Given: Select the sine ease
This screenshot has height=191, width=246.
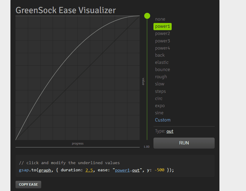Looking at the screenshot, I should (x=159, y=113).
